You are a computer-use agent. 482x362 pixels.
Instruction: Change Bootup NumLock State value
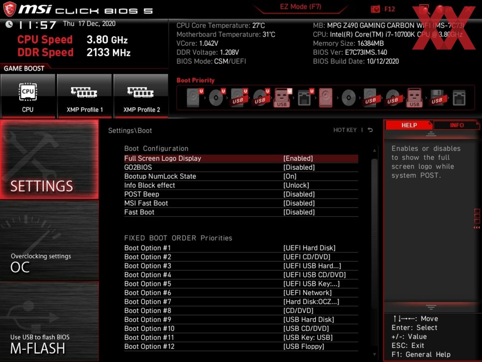tap(241, 176)
